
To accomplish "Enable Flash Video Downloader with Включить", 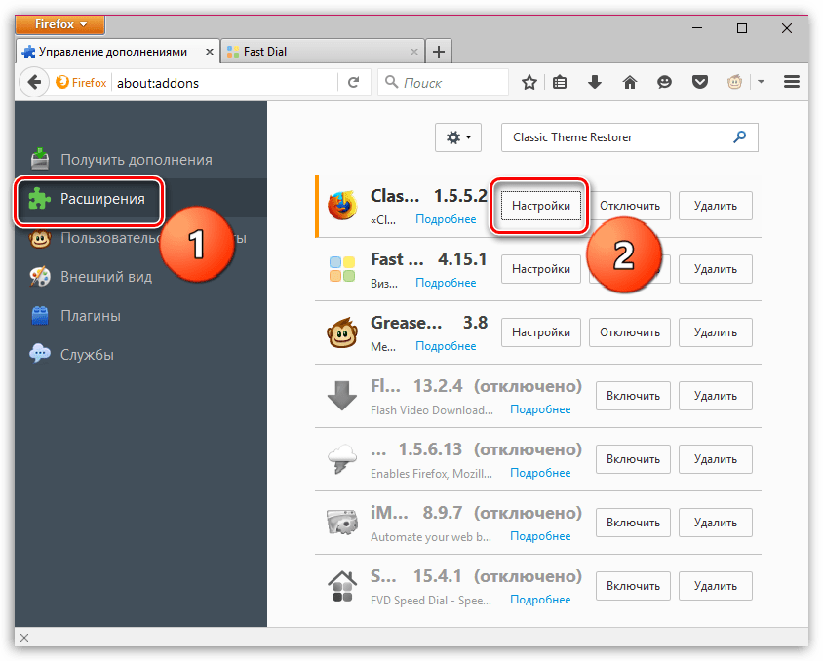I will [633, 396].
